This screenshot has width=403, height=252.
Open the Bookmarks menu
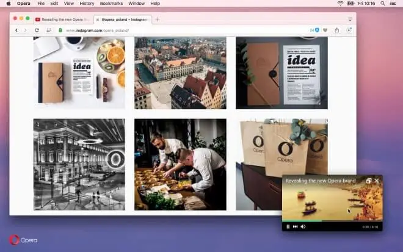tap(111, 3)
